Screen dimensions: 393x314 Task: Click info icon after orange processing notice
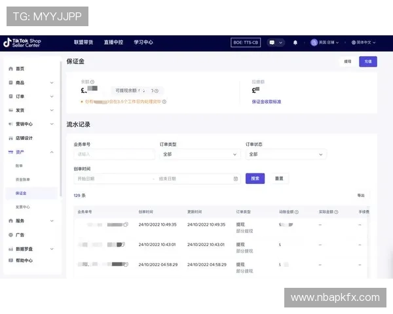click(x=164, y=101)
